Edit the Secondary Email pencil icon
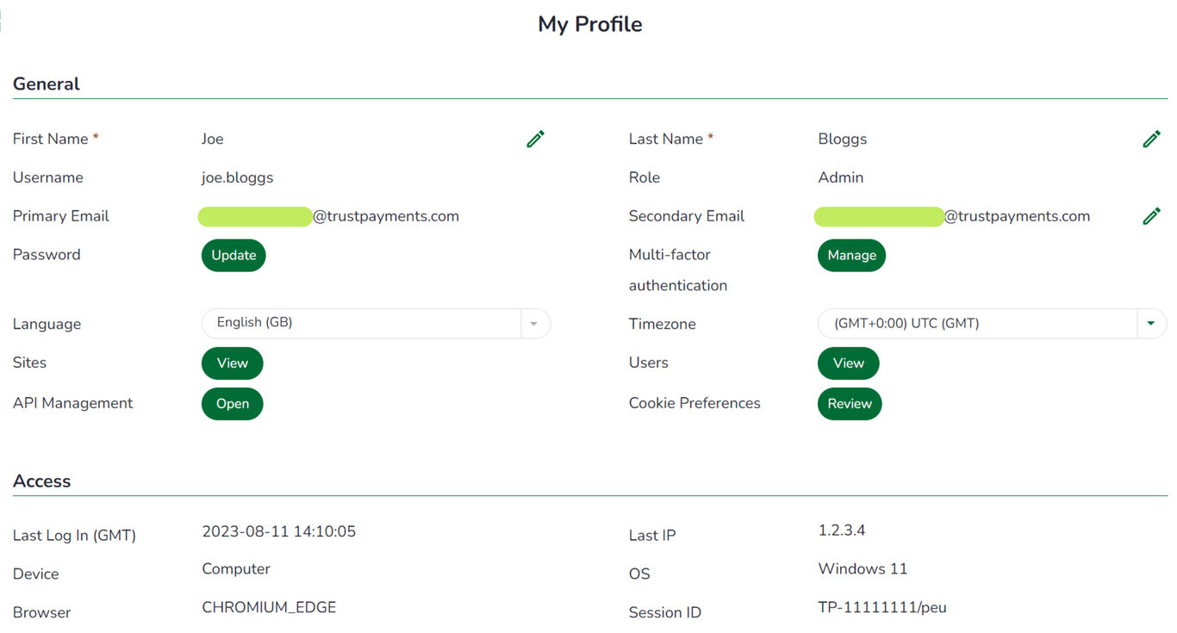The width and height of the screenshot is (1177, 633). [x=1151, y=216]
